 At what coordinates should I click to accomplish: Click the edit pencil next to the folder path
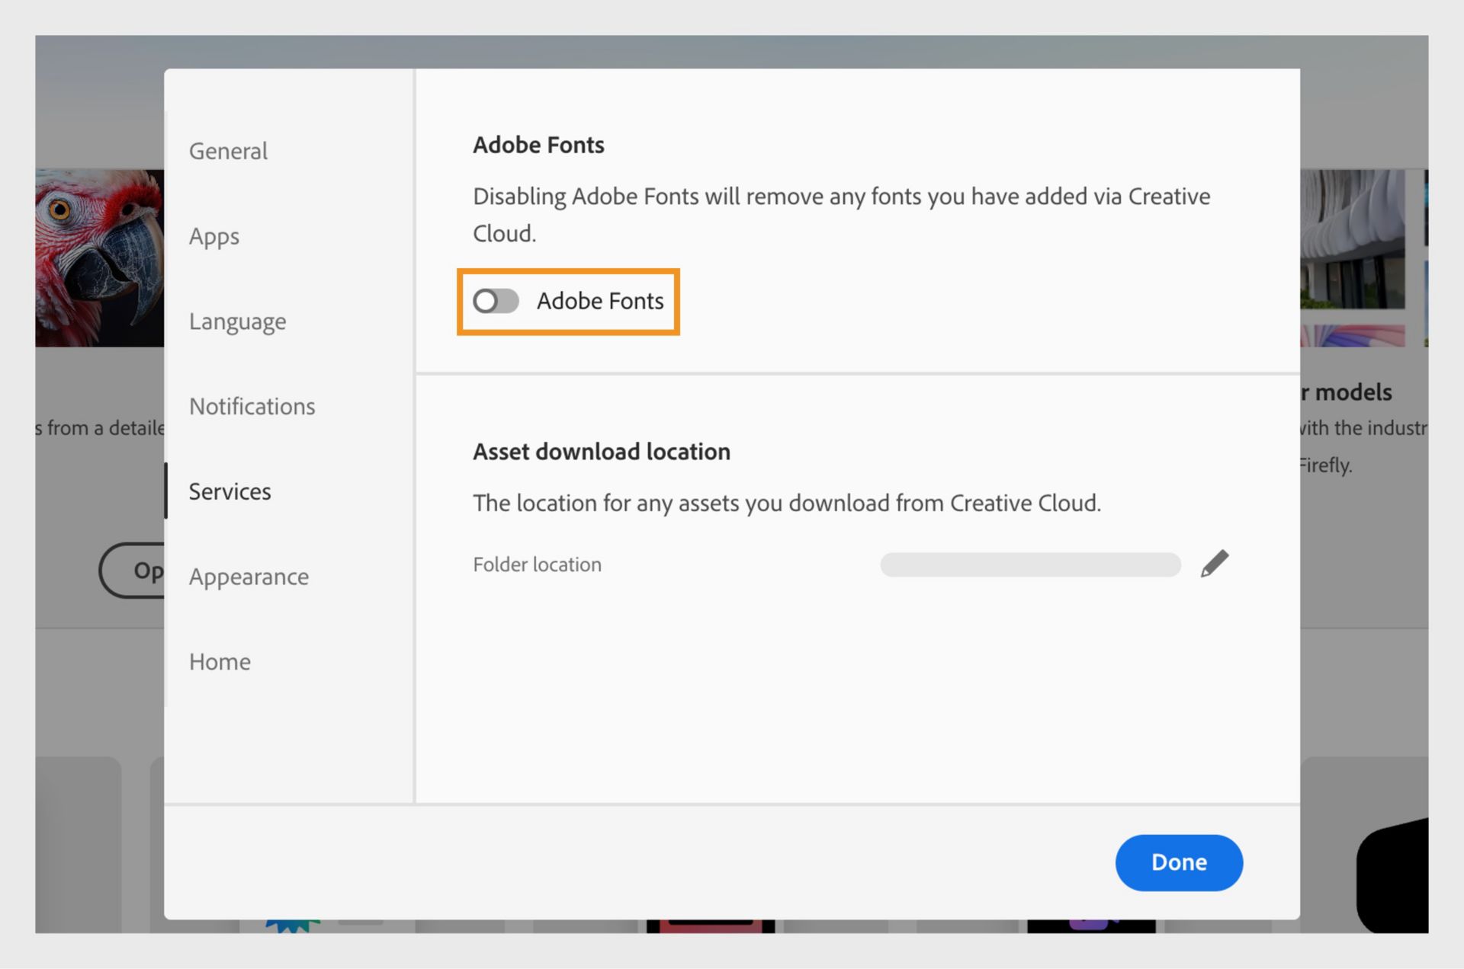pyautogui.click(x=1214, y=564)
